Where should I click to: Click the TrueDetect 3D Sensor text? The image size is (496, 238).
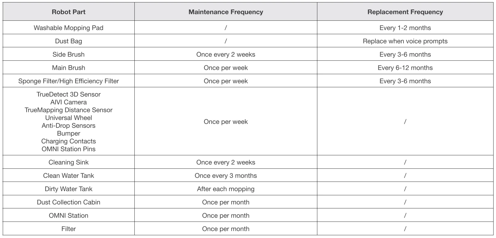(x=68, y=94)
